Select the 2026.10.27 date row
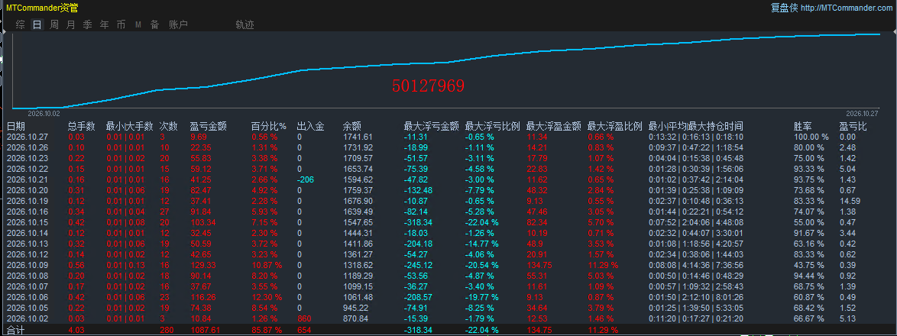Viewport: 897px width, 336px height. [x=448, y=137]
